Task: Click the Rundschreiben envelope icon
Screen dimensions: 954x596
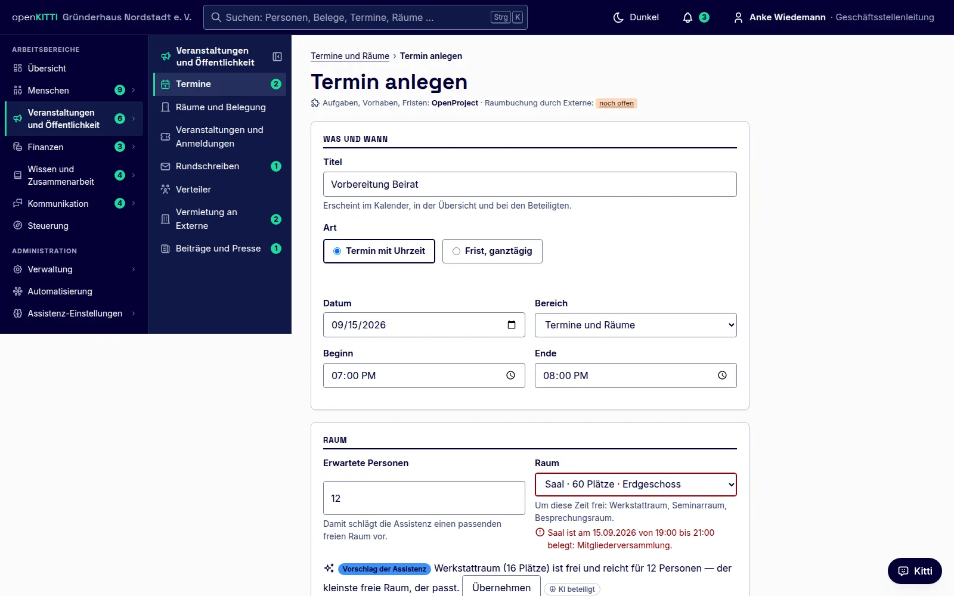Action: 166,166
